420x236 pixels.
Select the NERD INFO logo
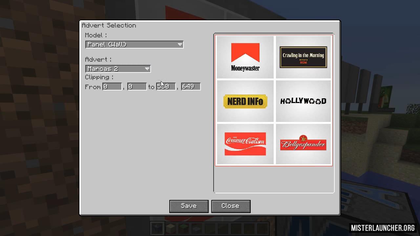pyautogui.click(x=245, y=101)
